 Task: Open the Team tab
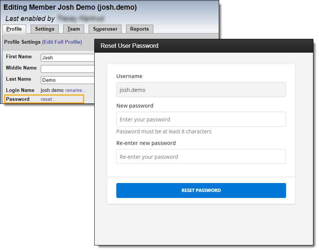pos(73,29)
